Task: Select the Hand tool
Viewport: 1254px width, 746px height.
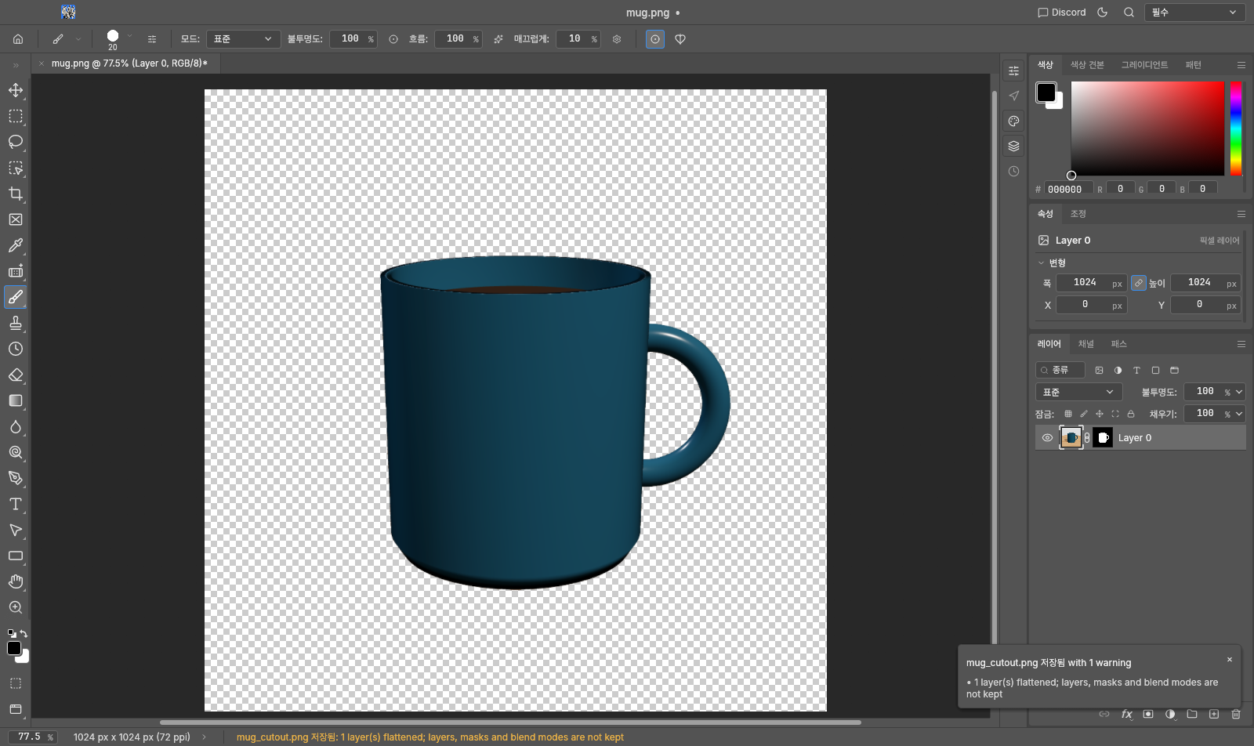Action: 16,581
